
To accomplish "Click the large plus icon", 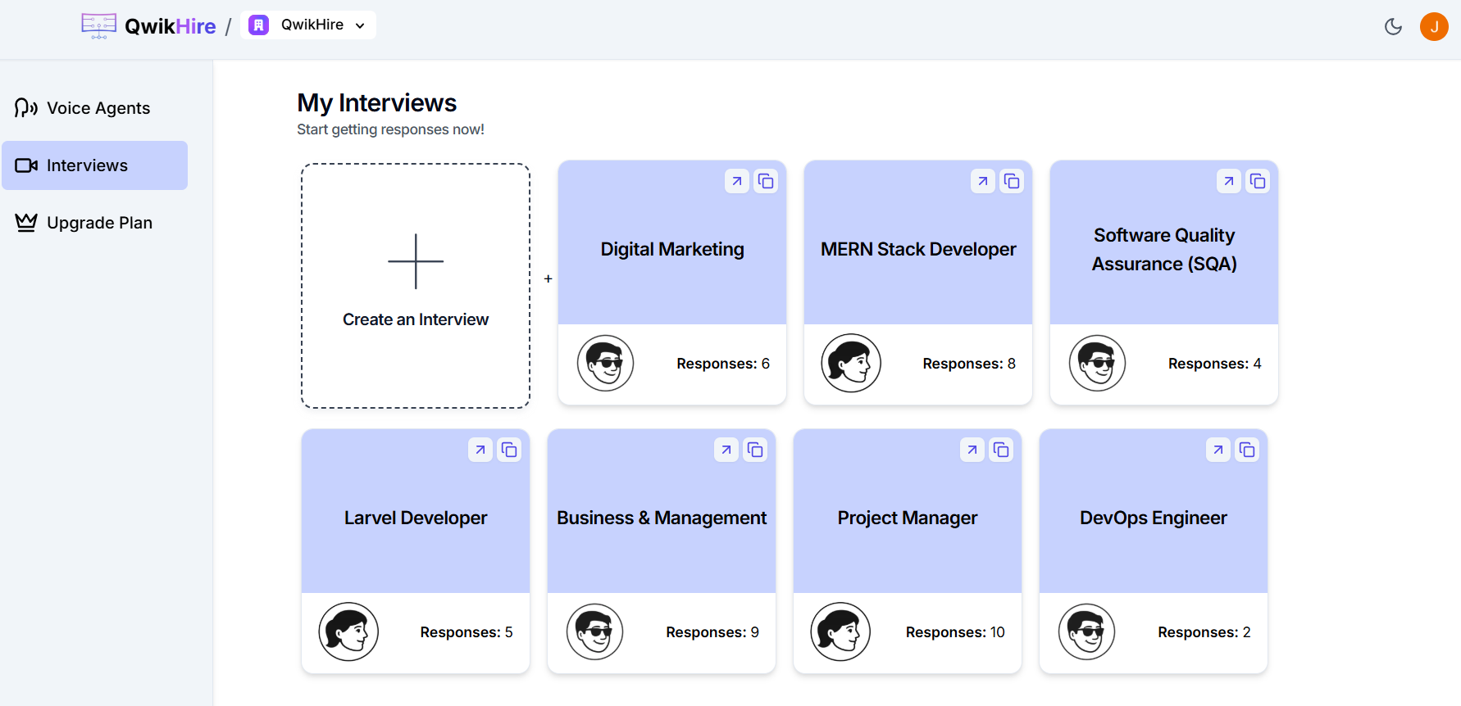I will coord(416,261).
